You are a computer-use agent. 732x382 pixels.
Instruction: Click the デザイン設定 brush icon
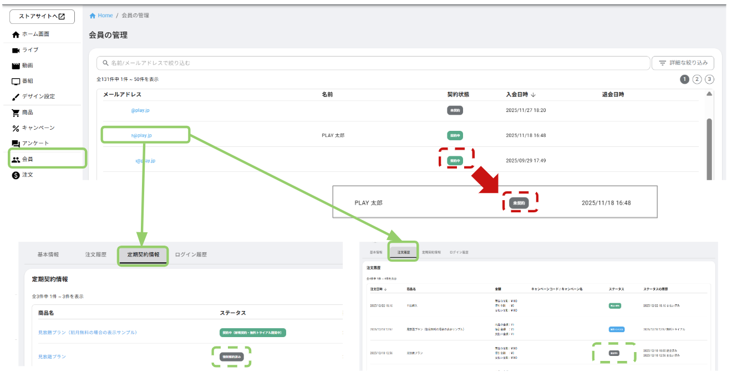tap(16, 97)
